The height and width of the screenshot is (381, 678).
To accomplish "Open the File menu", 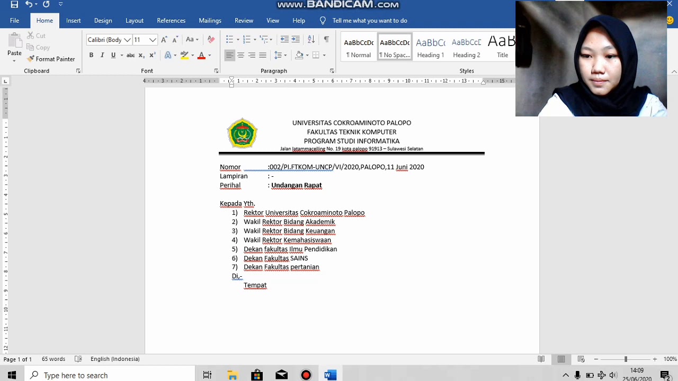I will click(x=14, y=21).
